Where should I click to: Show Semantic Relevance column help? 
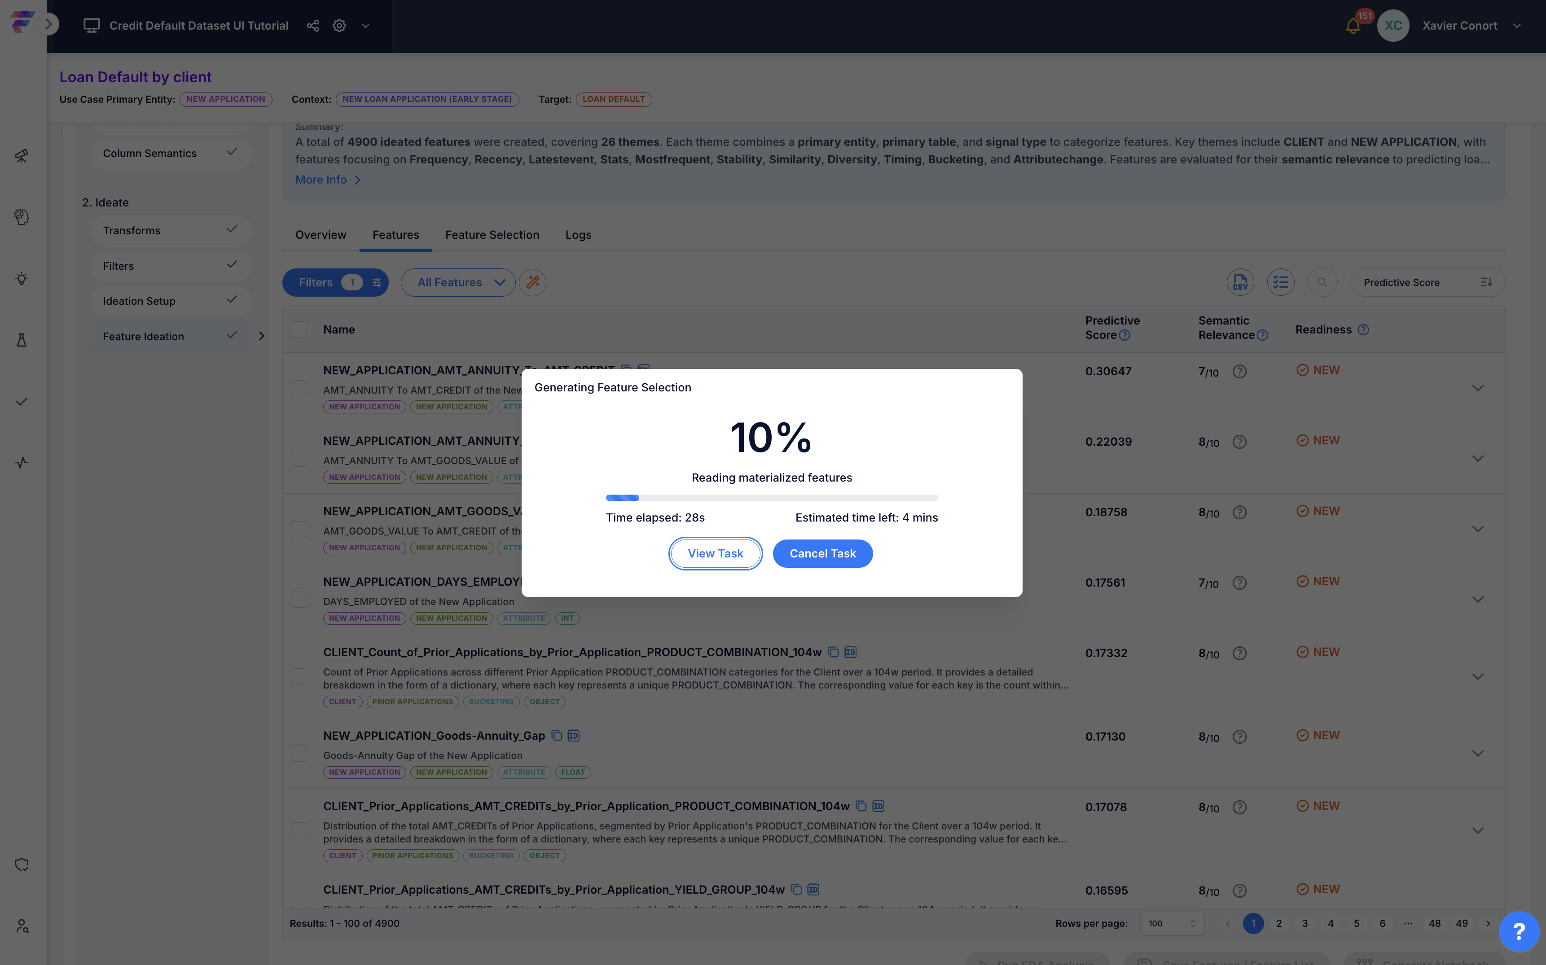pyautogui.click(x=1262, y=335)
